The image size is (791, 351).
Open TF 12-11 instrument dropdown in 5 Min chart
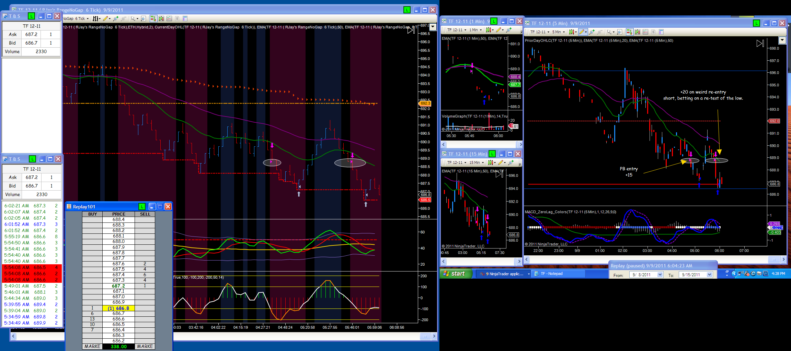(x=548, y=32)
